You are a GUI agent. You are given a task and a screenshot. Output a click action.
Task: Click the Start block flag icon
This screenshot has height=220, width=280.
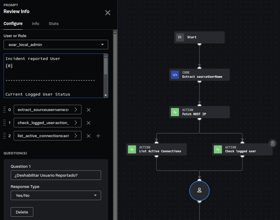(x=180, y=37)
